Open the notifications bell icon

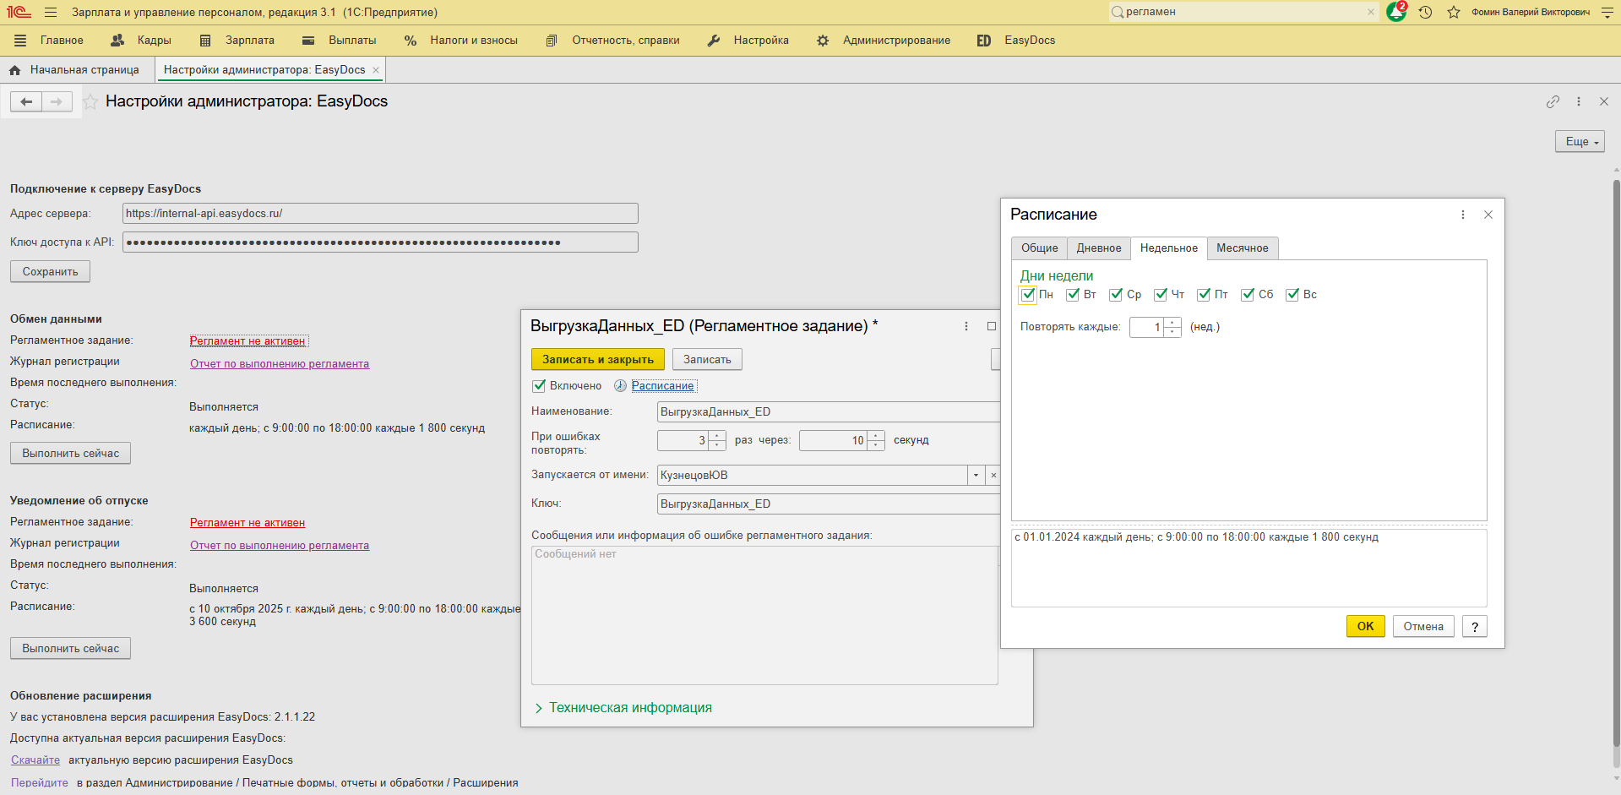[1395, 12]
